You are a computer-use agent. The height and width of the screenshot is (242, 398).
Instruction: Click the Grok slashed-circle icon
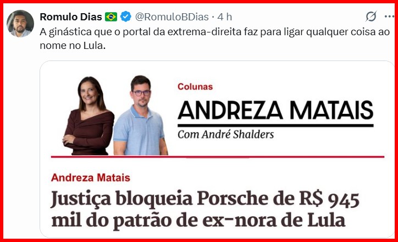tap(371, 16)
